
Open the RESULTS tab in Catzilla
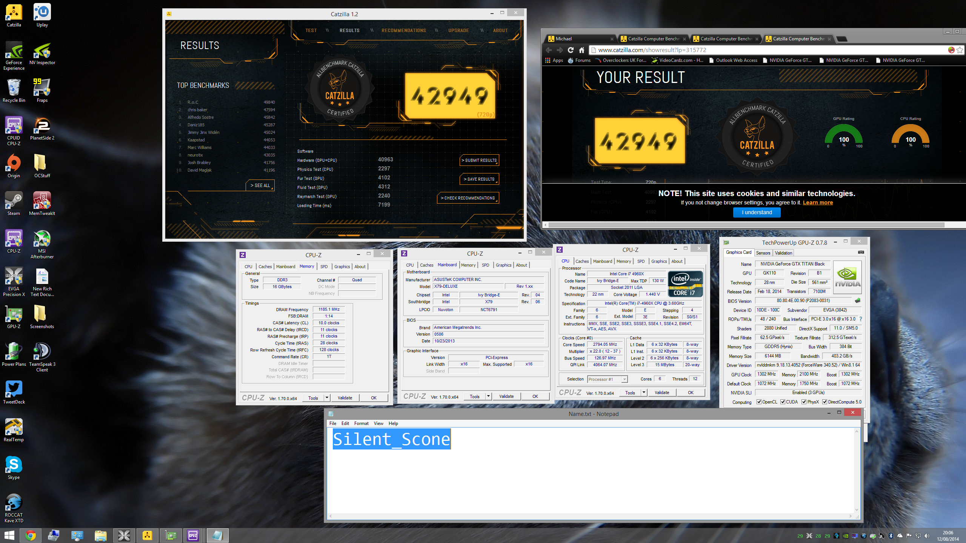pyautogui.click(x=349, y=31)
